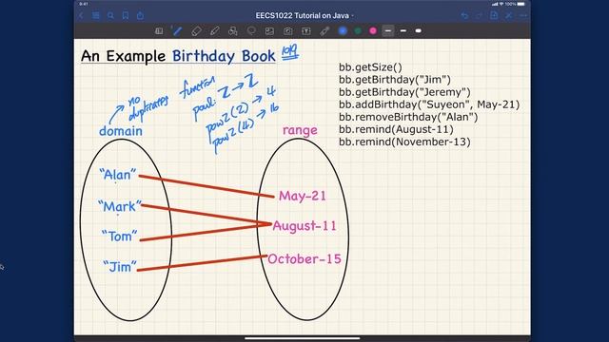Click the bb.removeBirthday("Alan") line
Viewport: 609px width, 342px height.
click(x=408, y=117)
